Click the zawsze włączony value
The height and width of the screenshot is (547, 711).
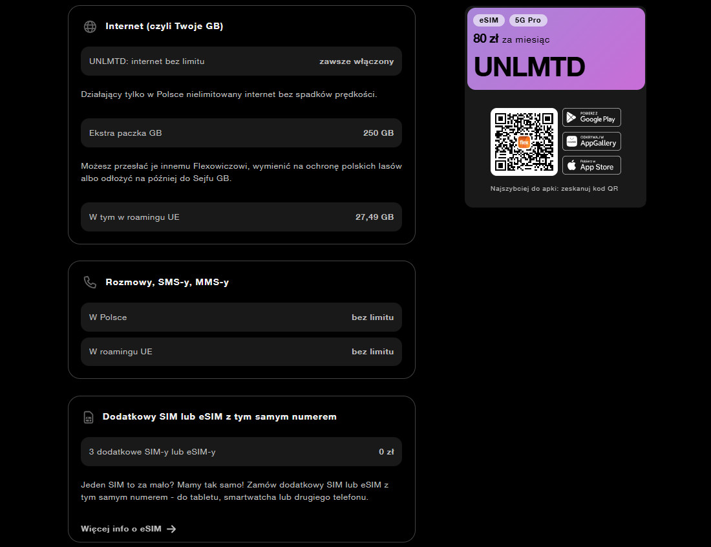pyautogui.click(x=356, y=61)
